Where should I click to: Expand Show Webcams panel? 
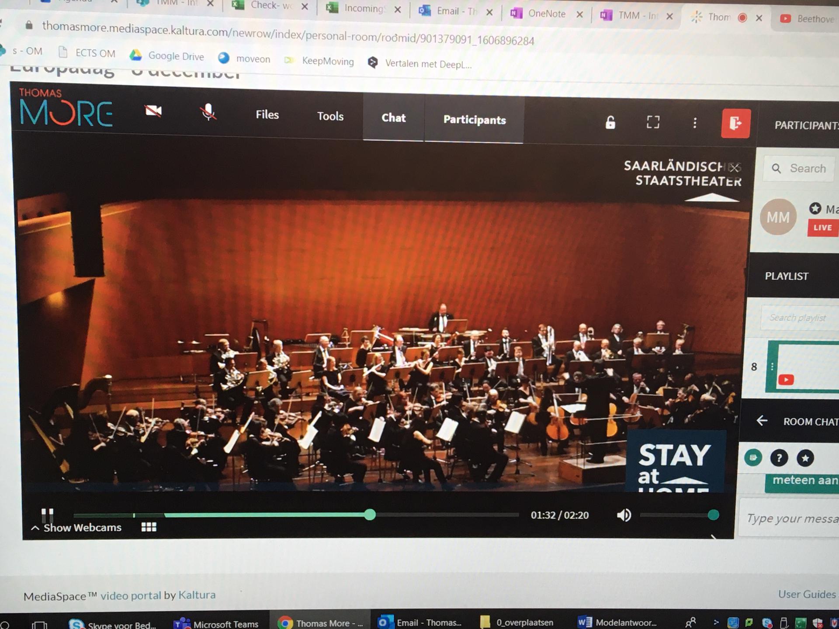(76, 528)
